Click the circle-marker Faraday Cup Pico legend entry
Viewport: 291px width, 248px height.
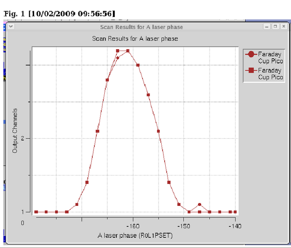[x=265, y=58]
